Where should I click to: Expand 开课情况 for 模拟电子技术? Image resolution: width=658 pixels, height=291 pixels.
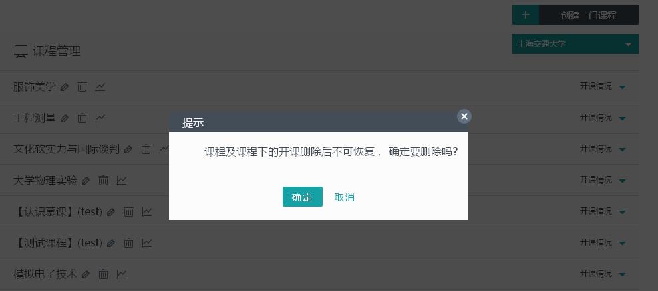tap(603, 274)
